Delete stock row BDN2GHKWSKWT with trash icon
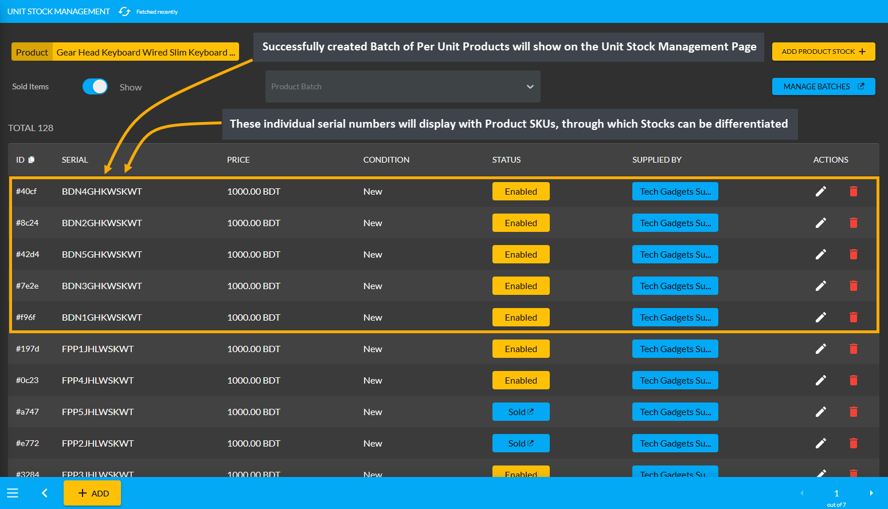The width and height of the screenshot is (888, 509). coord(854,223)
